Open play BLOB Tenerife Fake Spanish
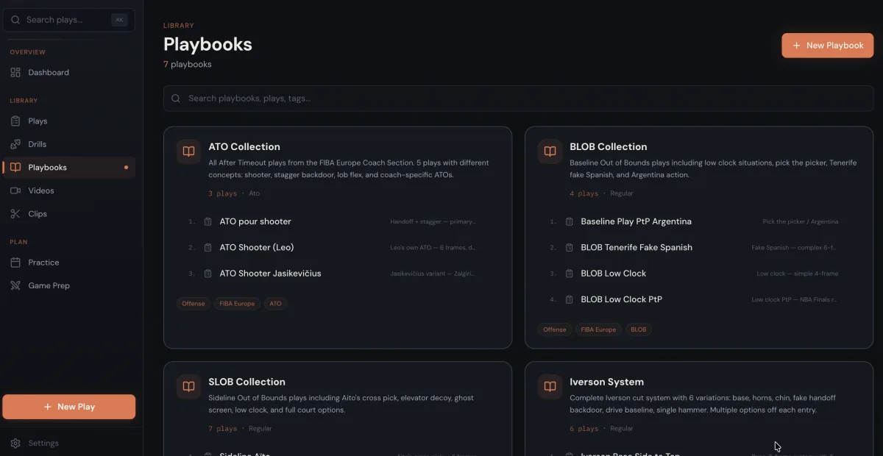 (636, 247)
